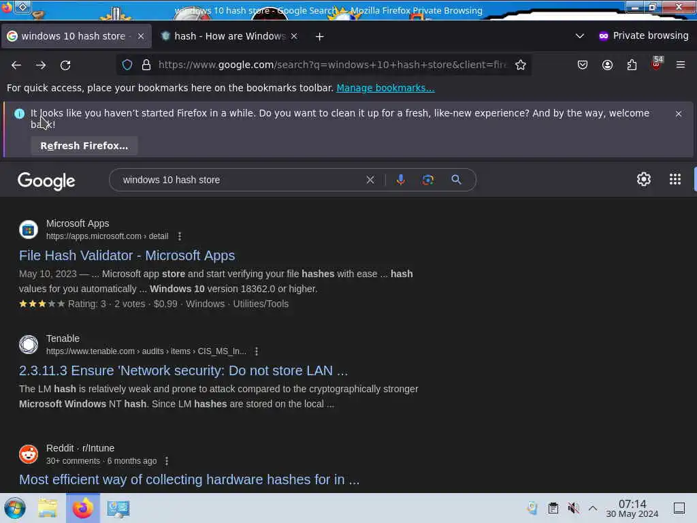Click the Tenable source name
The height and width of the screenshot is (523, 697).
(63, 338)
